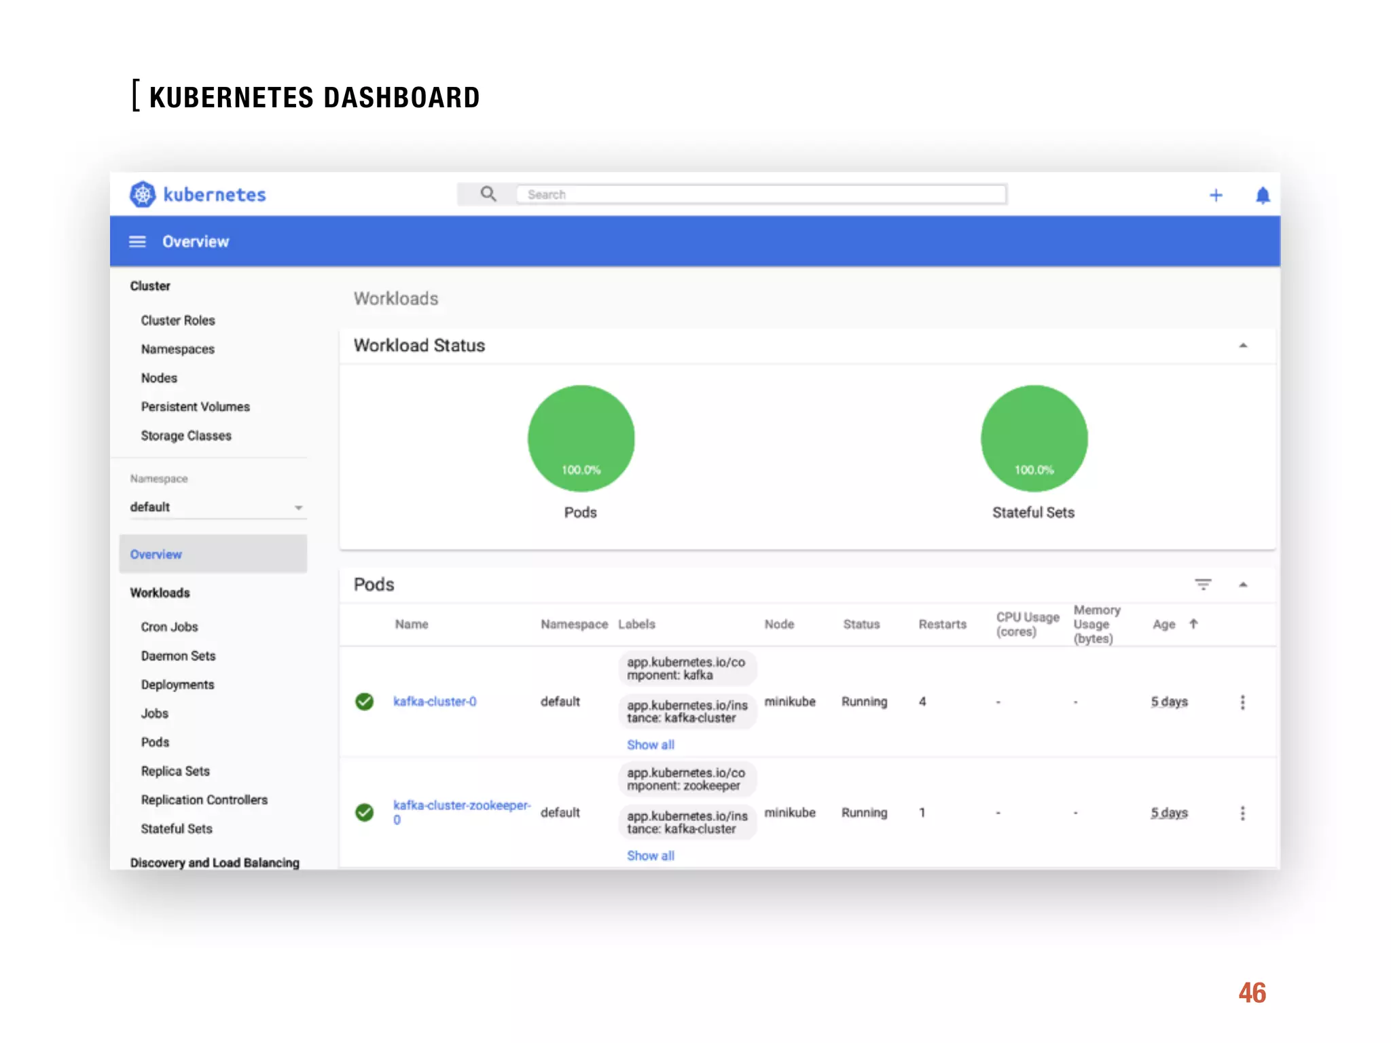Click 5 days age for kafka-cluster-zookeeper-0
Viewport: 1391px width, 1043px height.
pos(1169,813)
